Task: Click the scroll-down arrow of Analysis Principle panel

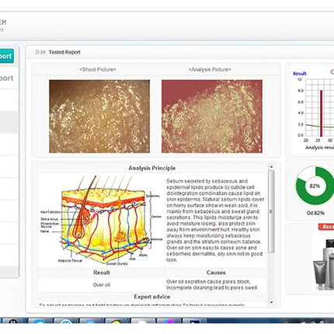Action: point(271,302)
